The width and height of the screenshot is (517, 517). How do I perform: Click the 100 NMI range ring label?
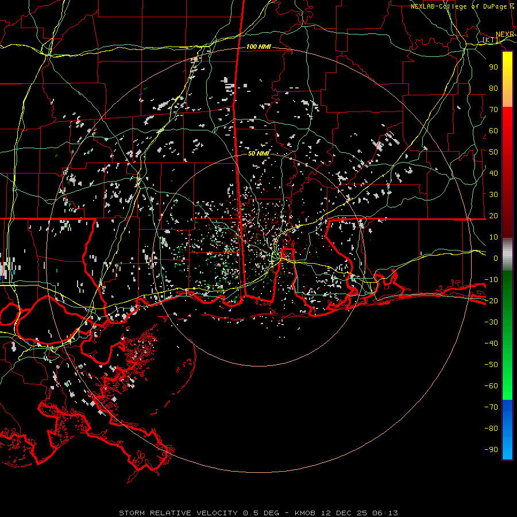point(258,47)
